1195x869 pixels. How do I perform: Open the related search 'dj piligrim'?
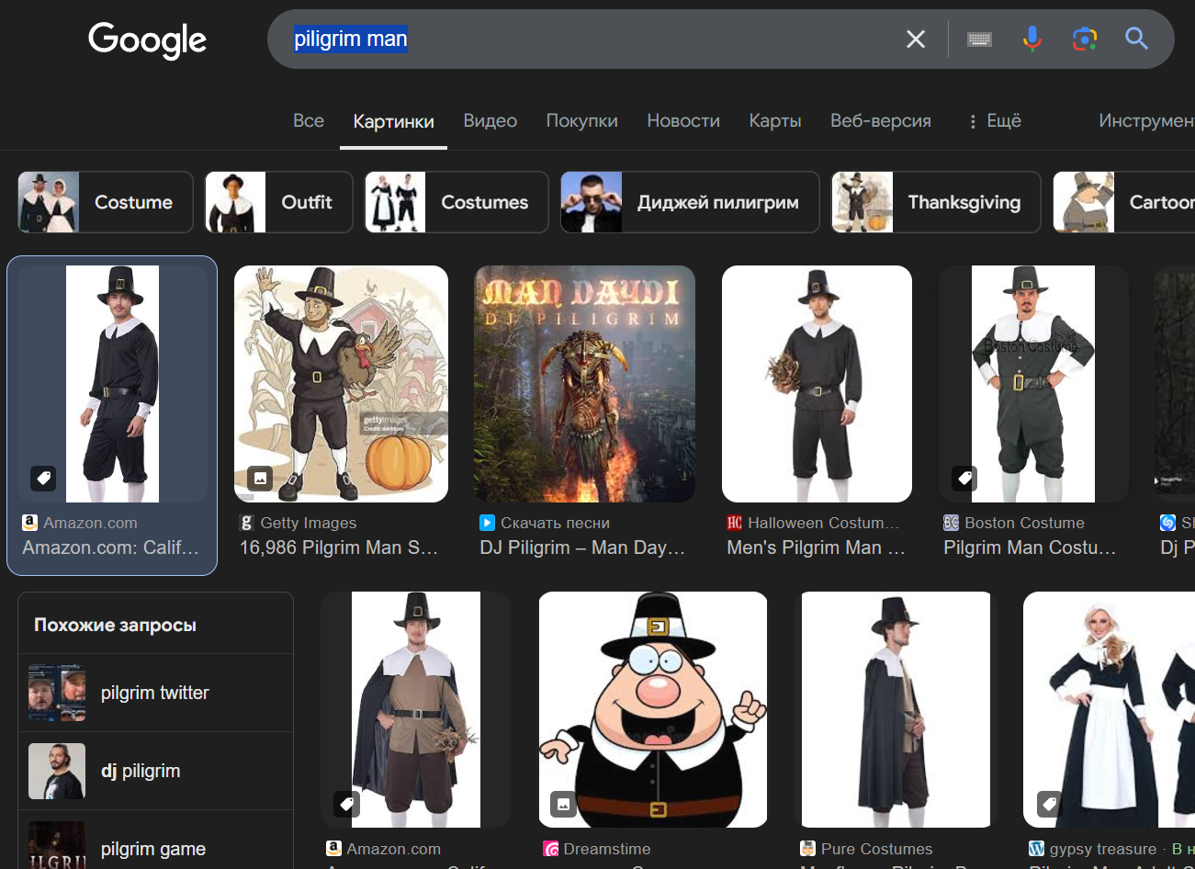tap(155, 771)
